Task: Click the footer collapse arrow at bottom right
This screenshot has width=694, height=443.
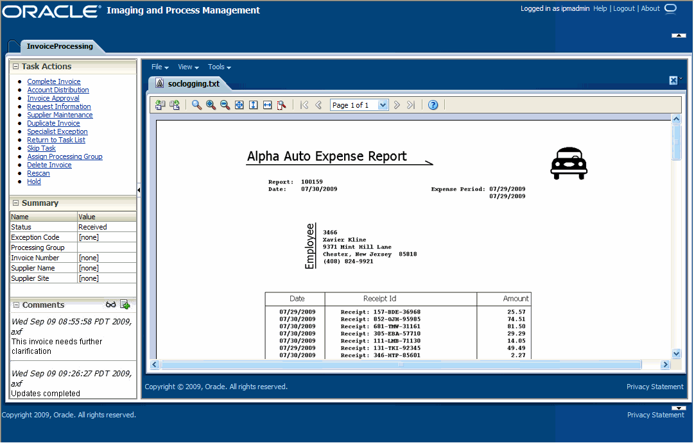Action: coord(679,408)
